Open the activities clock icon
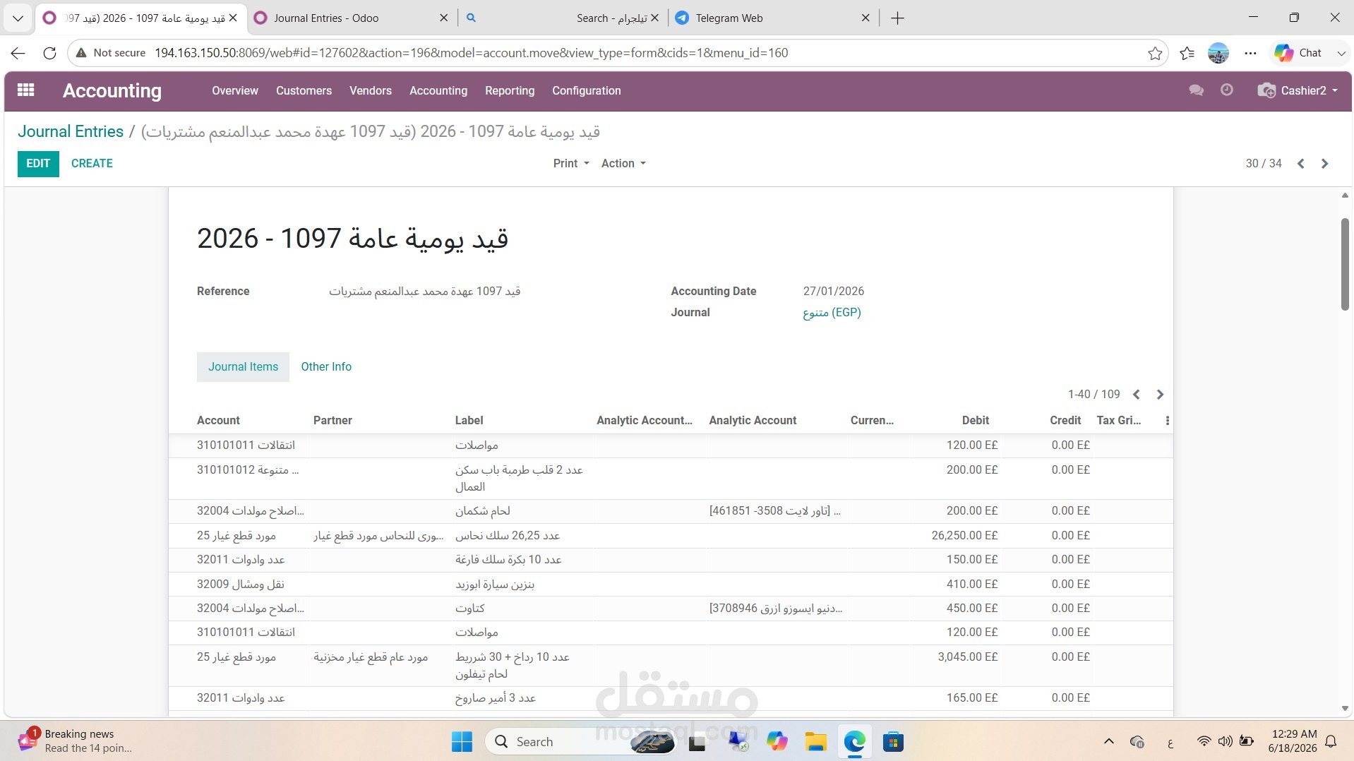This screenshot has width=1354, height=761. click(1227, 90)
